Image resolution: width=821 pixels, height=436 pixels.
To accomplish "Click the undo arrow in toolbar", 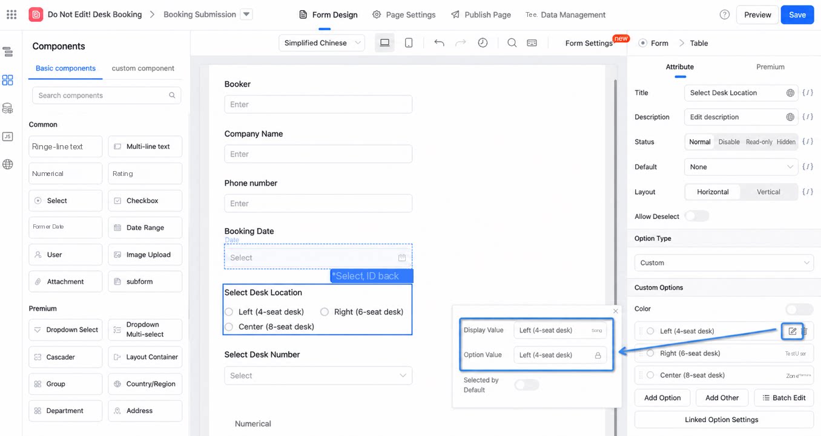I will pyautogui.click(x=440, y=43).
